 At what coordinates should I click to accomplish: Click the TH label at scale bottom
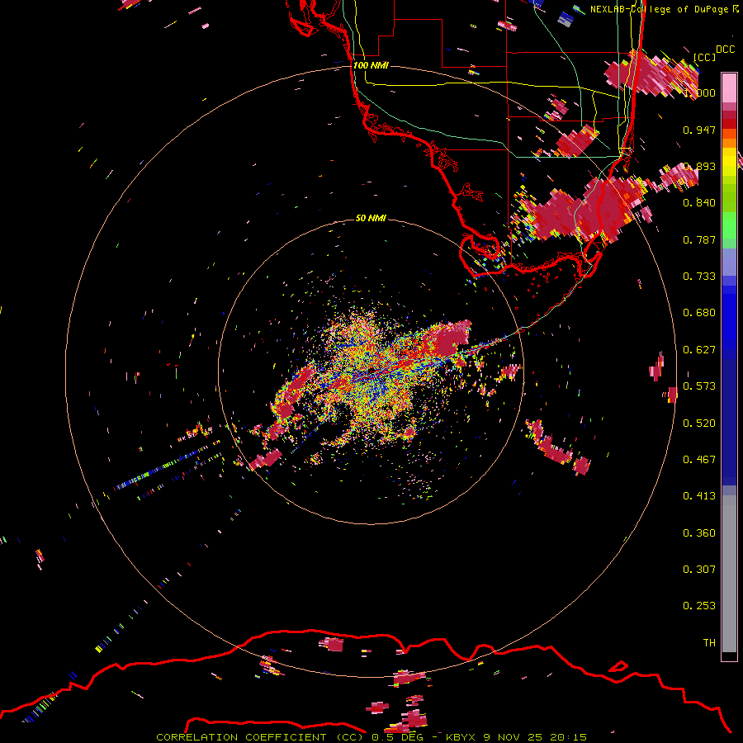pos(709,643)
